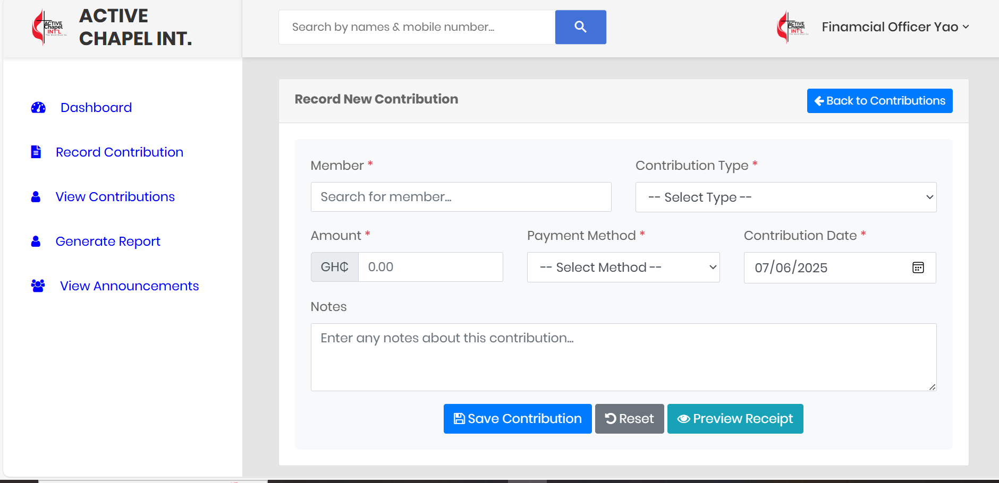This screenshot has width=999, height=483.
Task: Reset the contribution form
Action: point(629,419)
